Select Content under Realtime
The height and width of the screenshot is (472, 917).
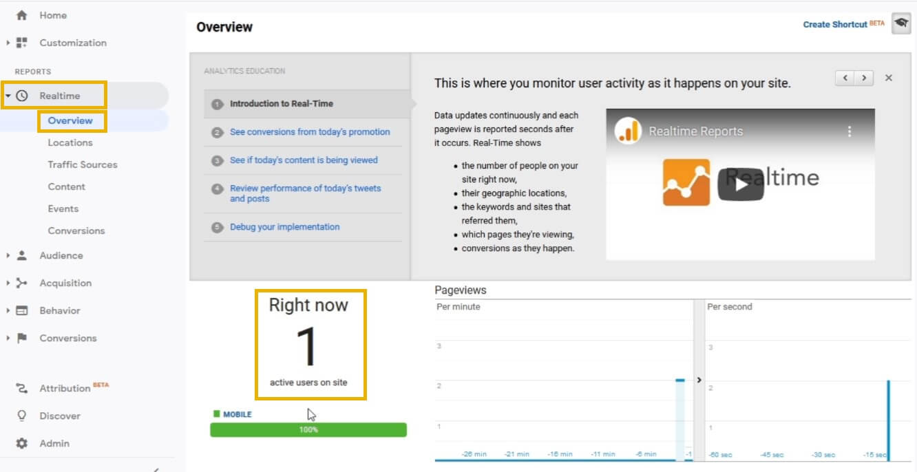pyautogui.click(x=67, y=186)
